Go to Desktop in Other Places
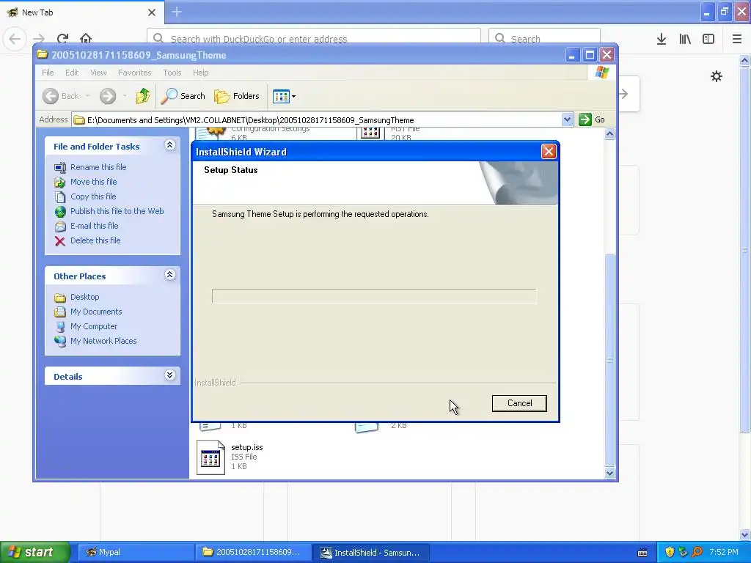 (x=85, y=297)
